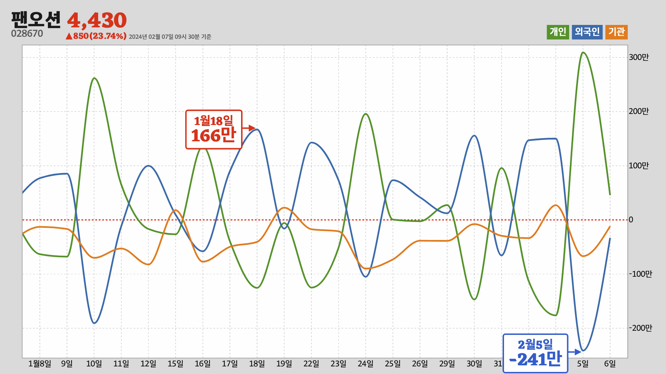Click the 1월18일 166만 callout box

point(214,130)
